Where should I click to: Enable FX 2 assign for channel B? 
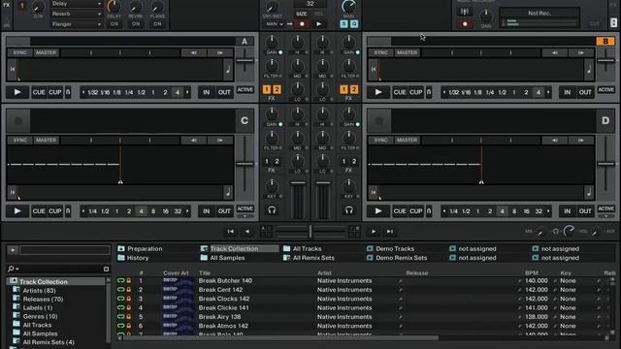point(353,90)
